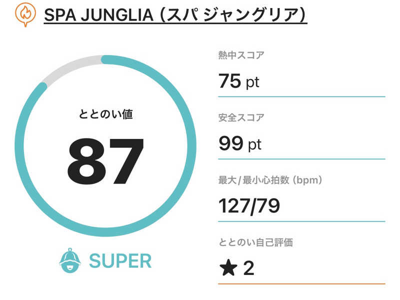Click the 最大/最小心拍数 (bpm) heading
Viewport: 400px width, 300px height.
[270, 180]
